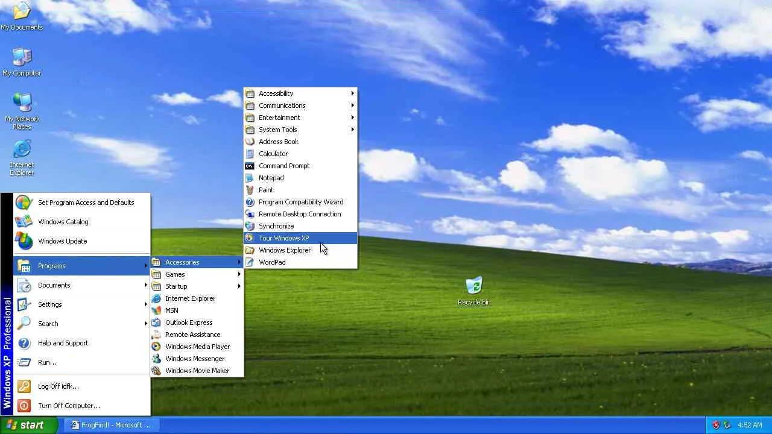Expand the Search submenu arrow

(146, 324)
